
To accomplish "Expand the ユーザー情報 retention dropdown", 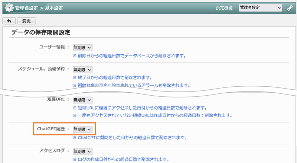I will 82,47.
